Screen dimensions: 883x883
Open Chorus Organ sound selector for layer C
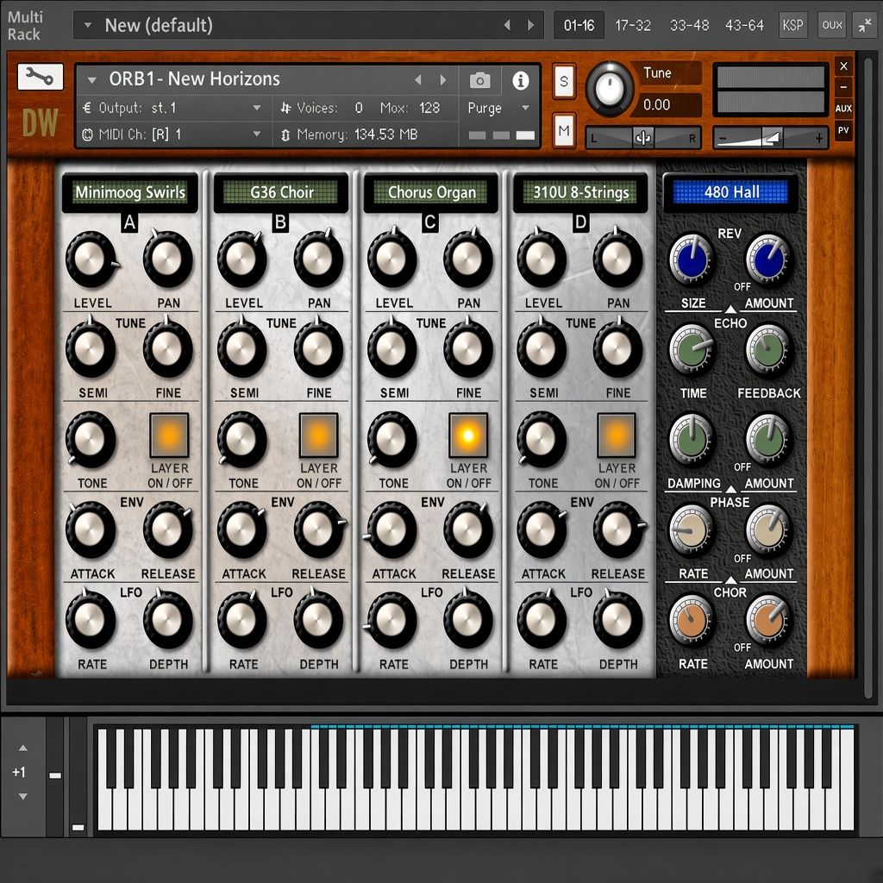click(431, 192)
